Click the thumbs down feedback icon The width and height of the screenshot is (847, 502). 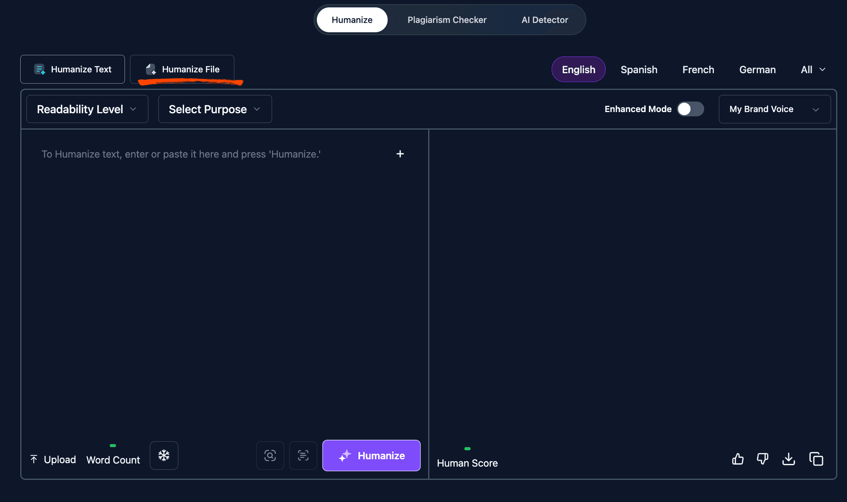763,459
